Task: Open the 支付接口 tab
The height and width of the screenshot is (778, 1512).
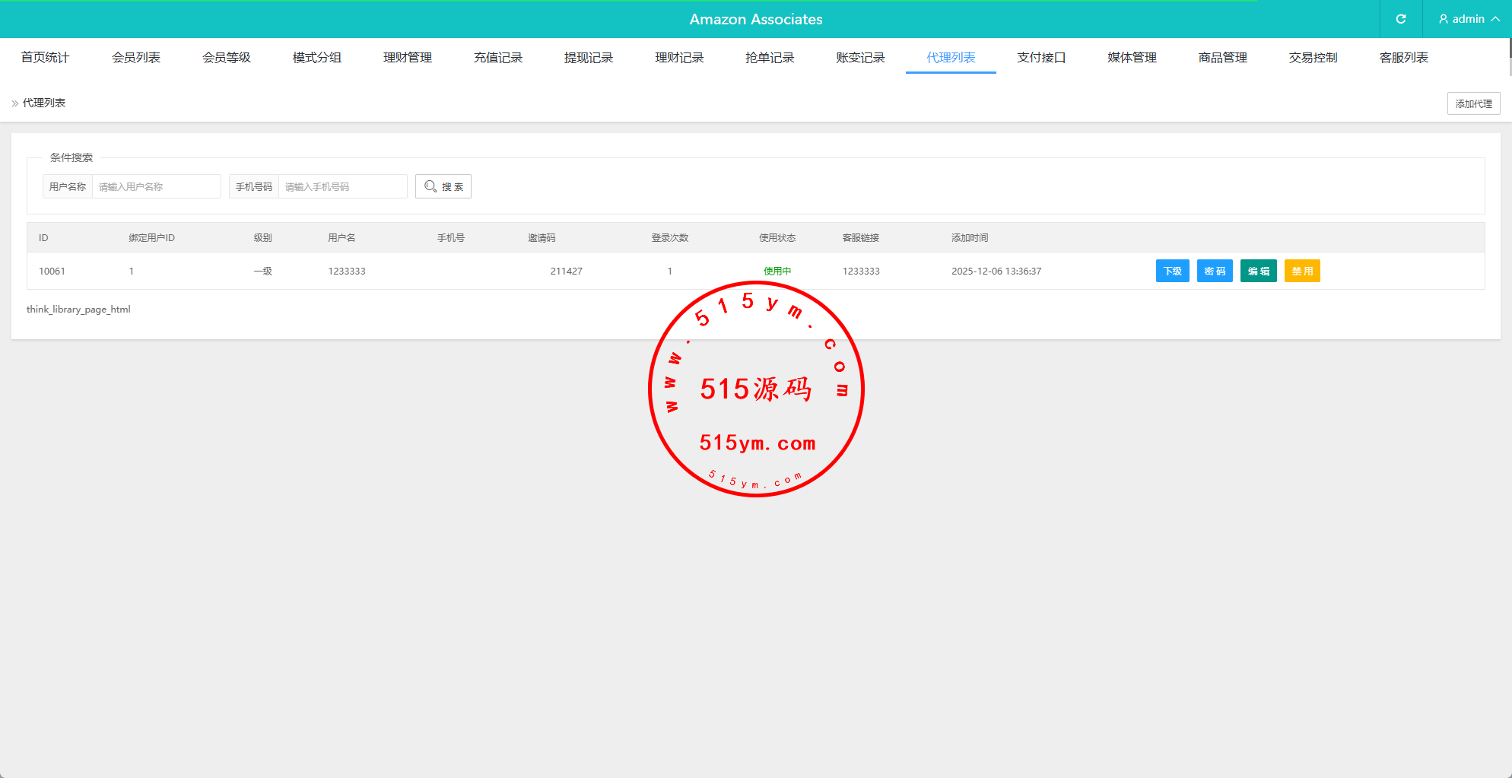Action: tap(1041, 58)
